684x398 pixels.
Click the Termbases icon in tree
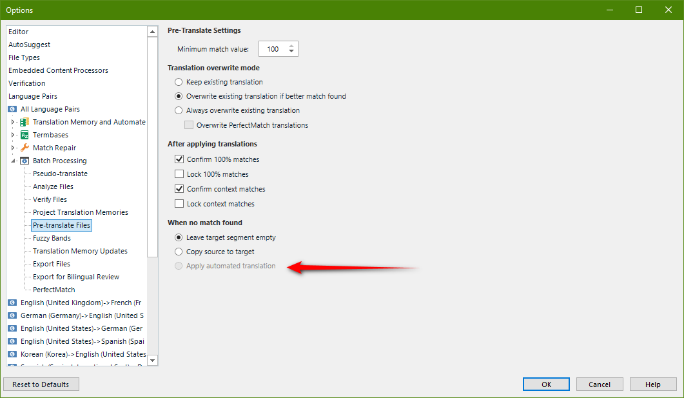[24, 135]
